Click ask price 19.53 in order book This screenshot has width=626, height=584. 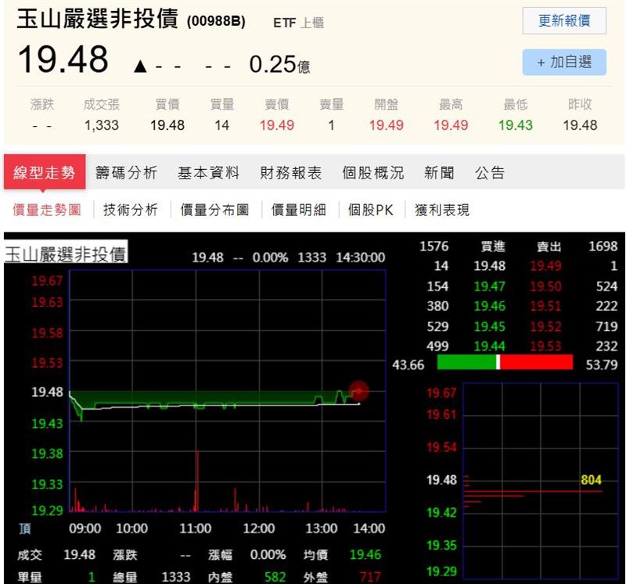pyautogui.click(x=545, y=346)
